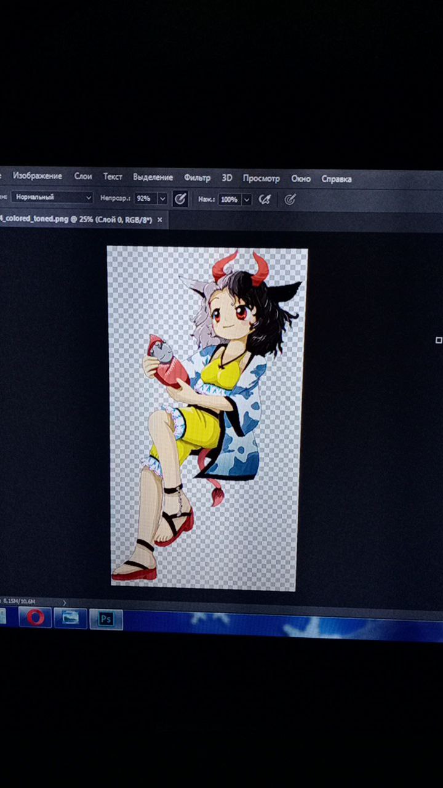Switch to Photoshop on the taskbar
The height and width of the screenshot is (788, 443).
pos(106,619)
